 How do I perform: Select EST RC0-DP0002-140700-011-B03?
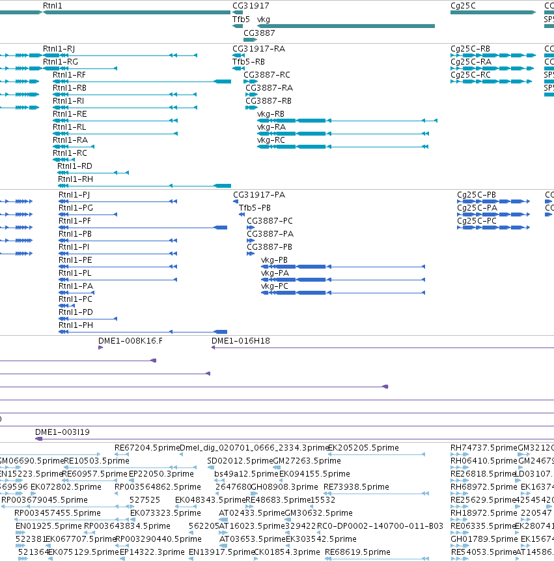[380, 525]
